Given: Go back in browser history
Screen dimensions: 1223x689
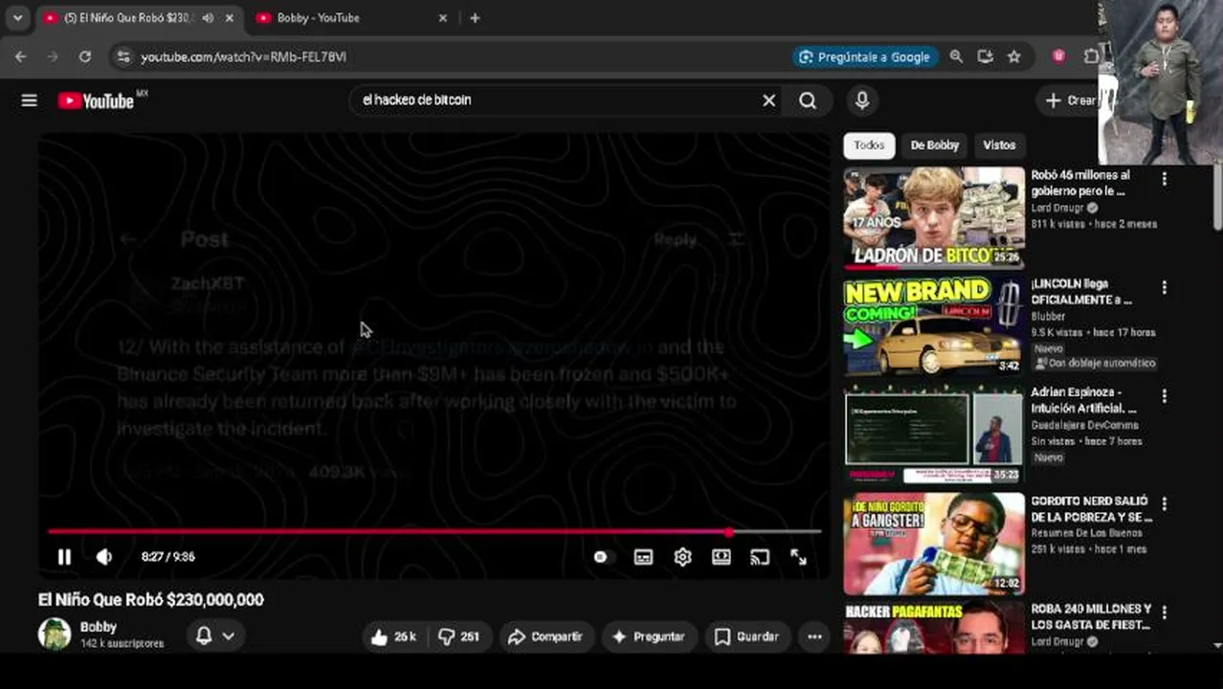Looking at the screenshot, I should [21, 57].
